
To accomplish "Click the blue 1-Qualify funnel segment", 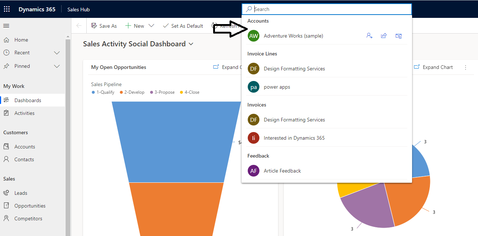I will [176, 142].
